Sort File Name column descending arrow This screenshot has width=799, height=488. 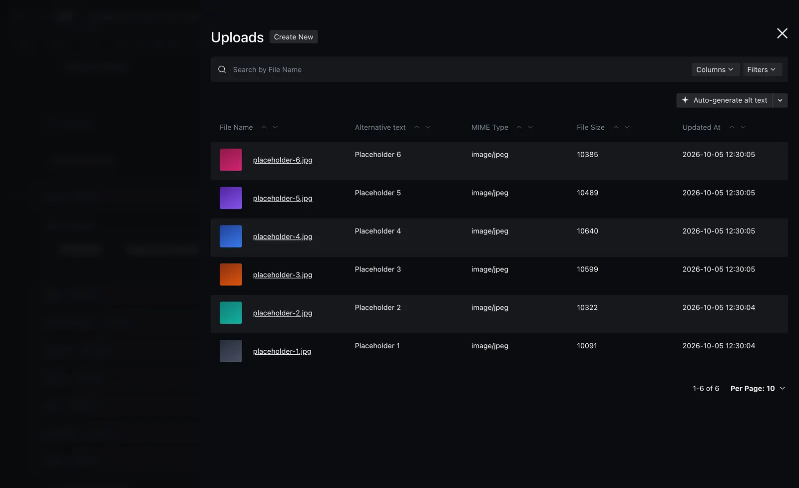point(275,127)
